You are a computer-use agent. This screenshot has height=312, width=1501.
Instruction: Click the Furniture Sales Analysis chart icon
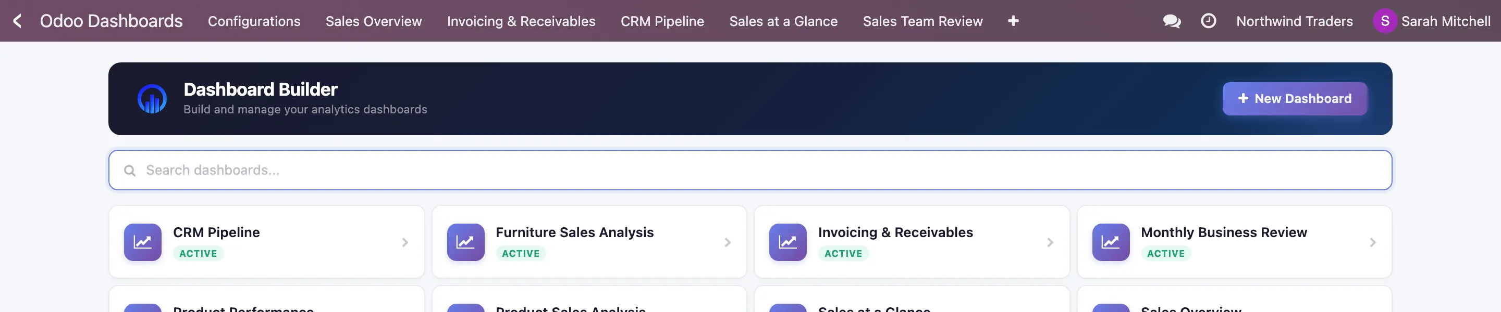point(465,242)
